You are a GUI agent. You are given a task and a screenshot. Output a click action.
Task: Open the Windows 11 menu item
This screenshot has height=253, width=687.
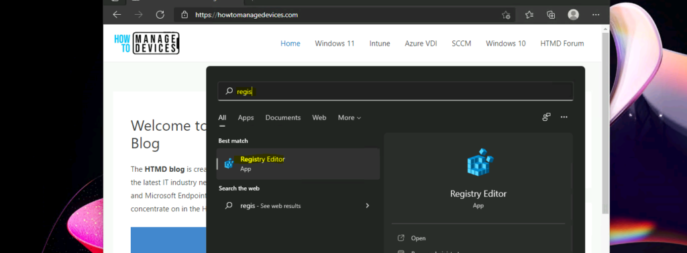[x=335, y=44]
